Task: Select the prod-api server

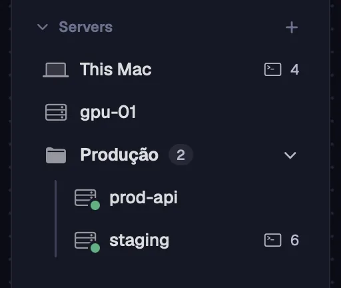Action: (x=143, y=198)
